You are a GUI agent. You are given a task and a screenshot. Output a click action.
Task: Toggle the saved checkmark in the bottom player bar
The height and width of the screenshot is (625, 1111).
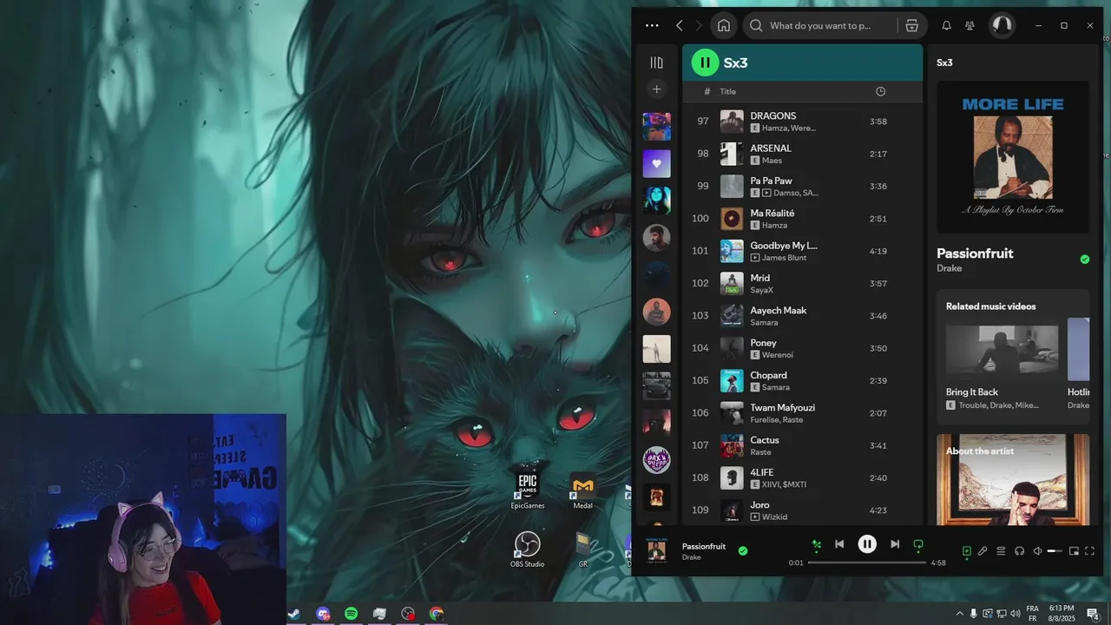(x=742, y=550)
